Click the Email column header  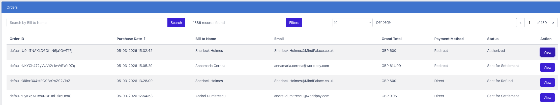(x=279, y=39)
